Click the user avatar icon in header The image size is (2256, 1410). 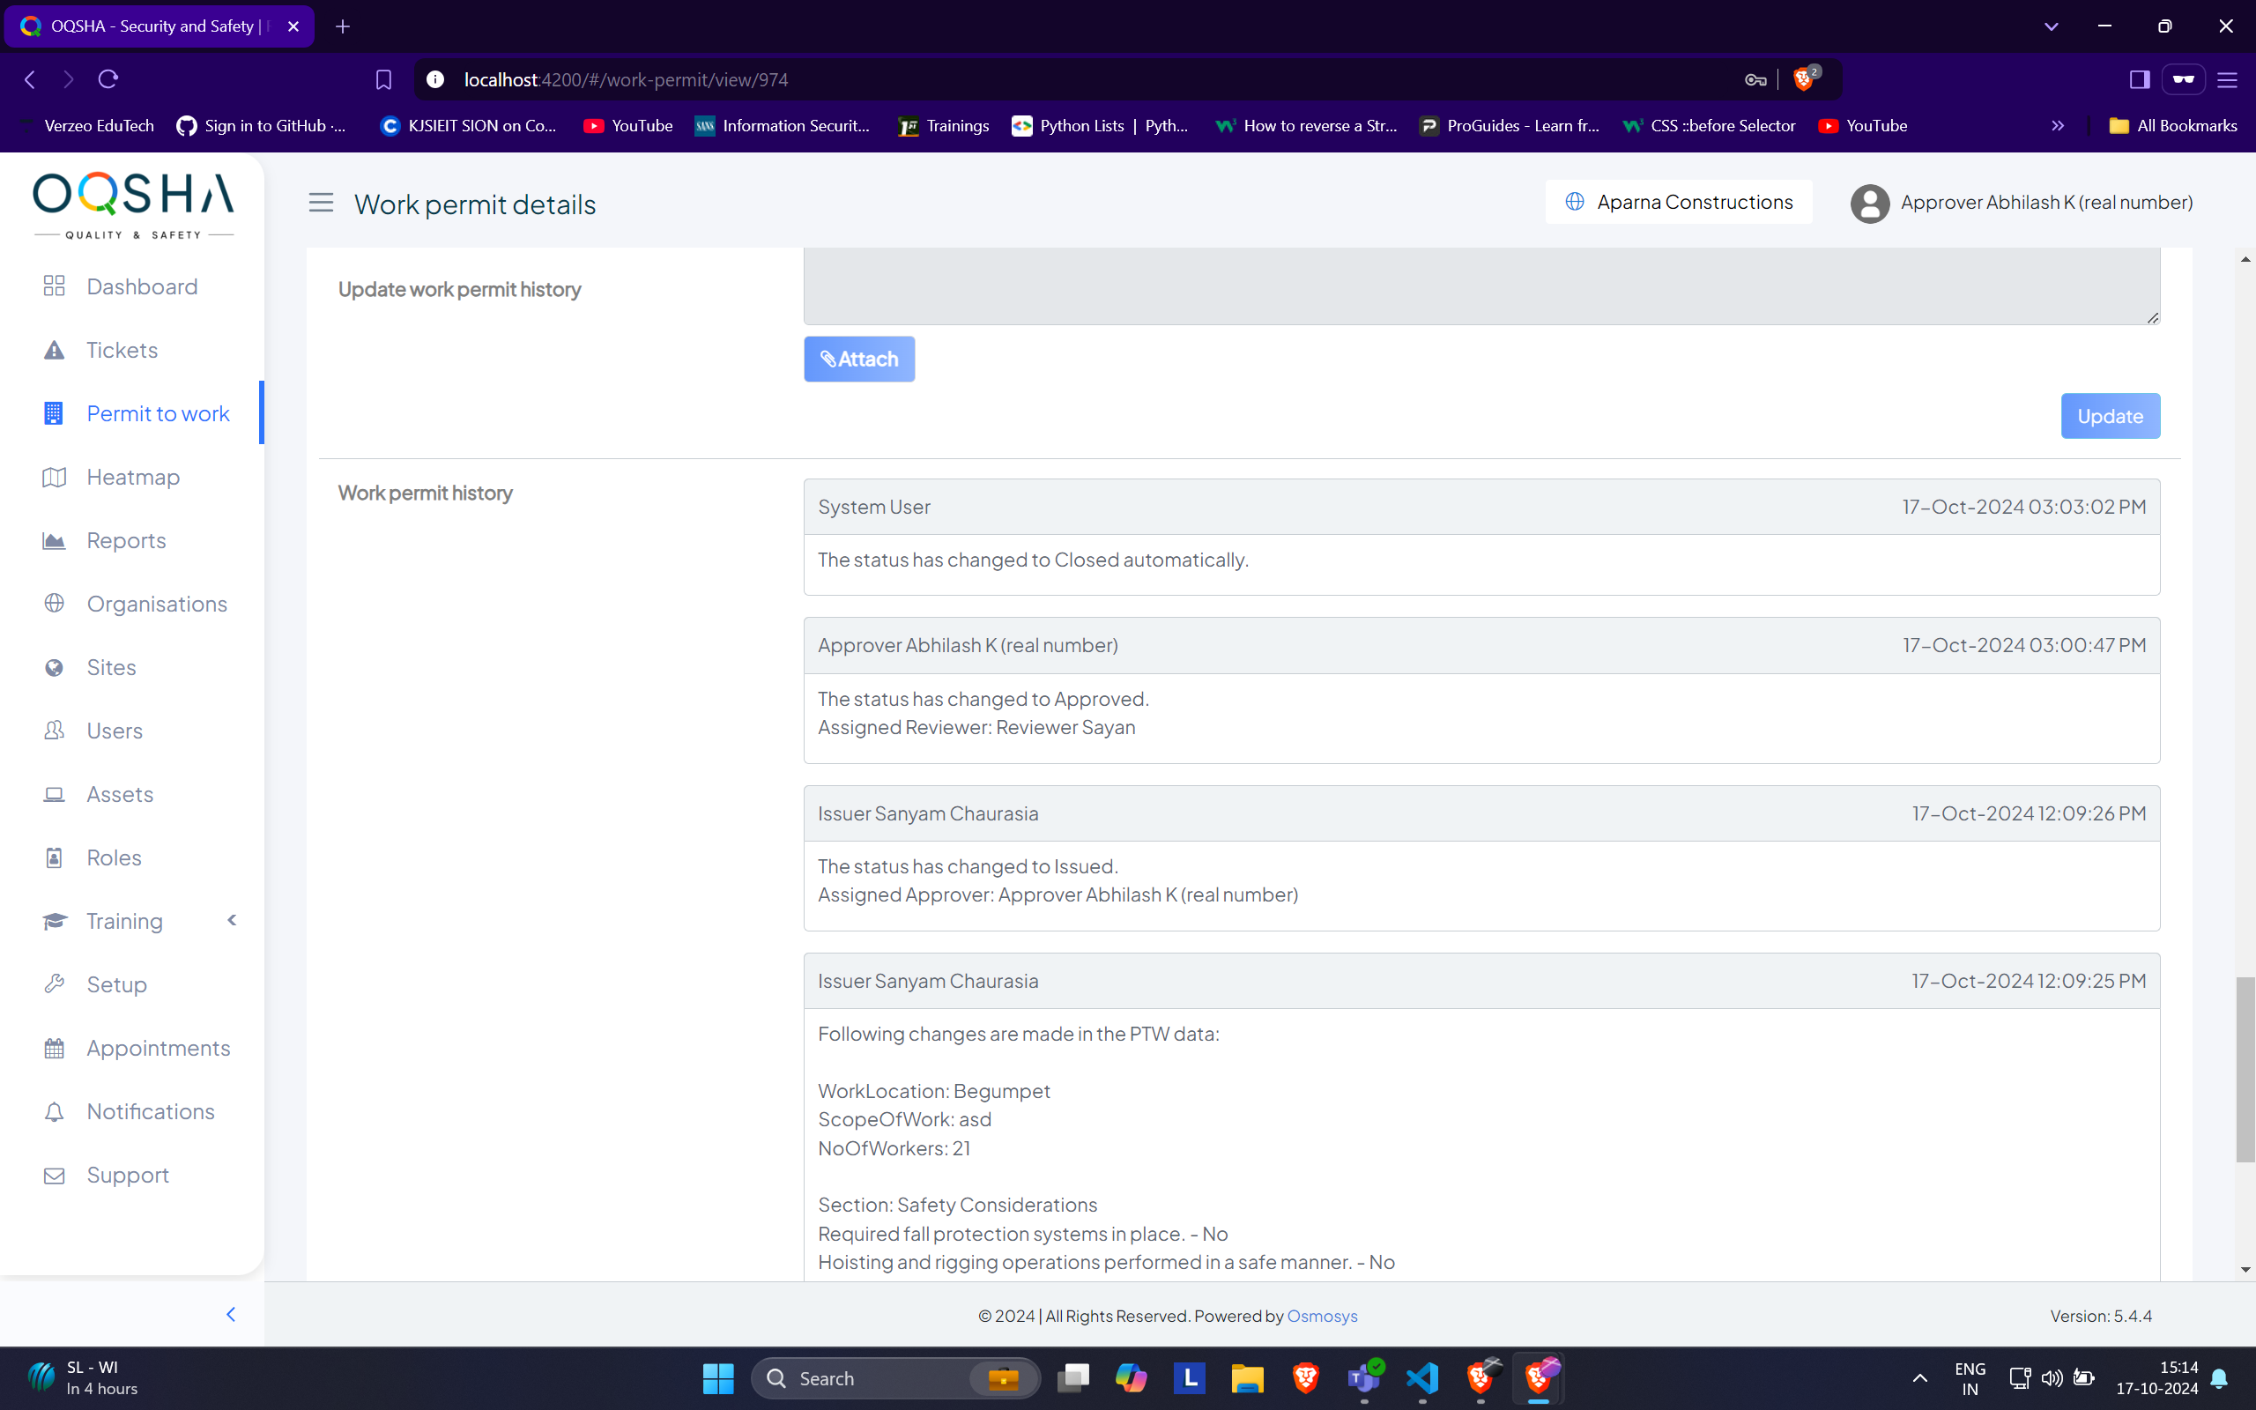(1869, 203)
